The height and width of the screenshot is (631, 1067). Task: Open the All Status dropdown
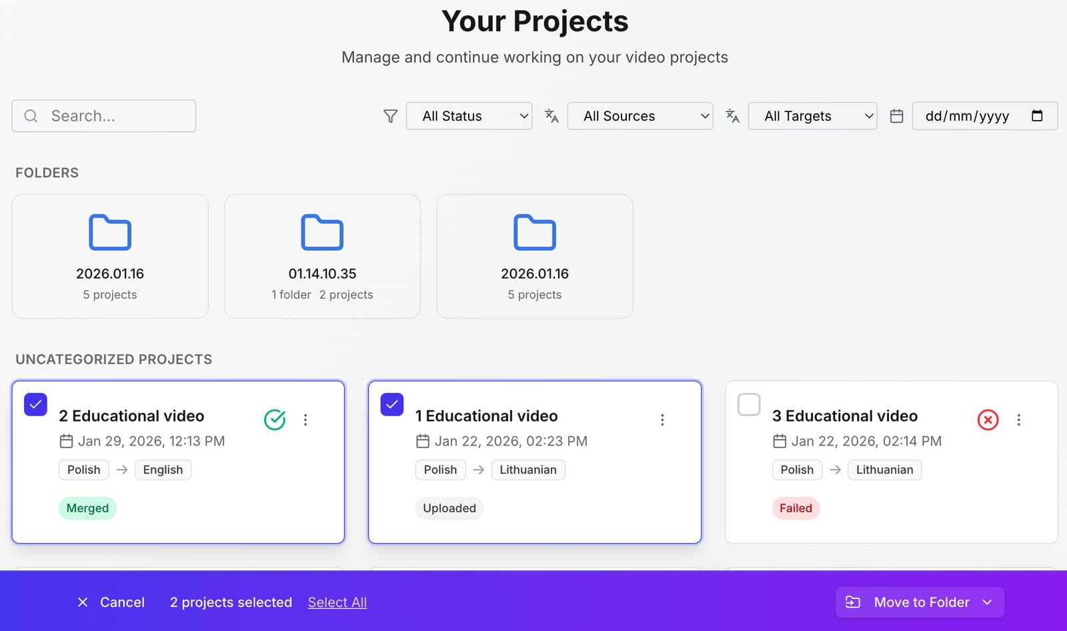[x=469, y=116]
